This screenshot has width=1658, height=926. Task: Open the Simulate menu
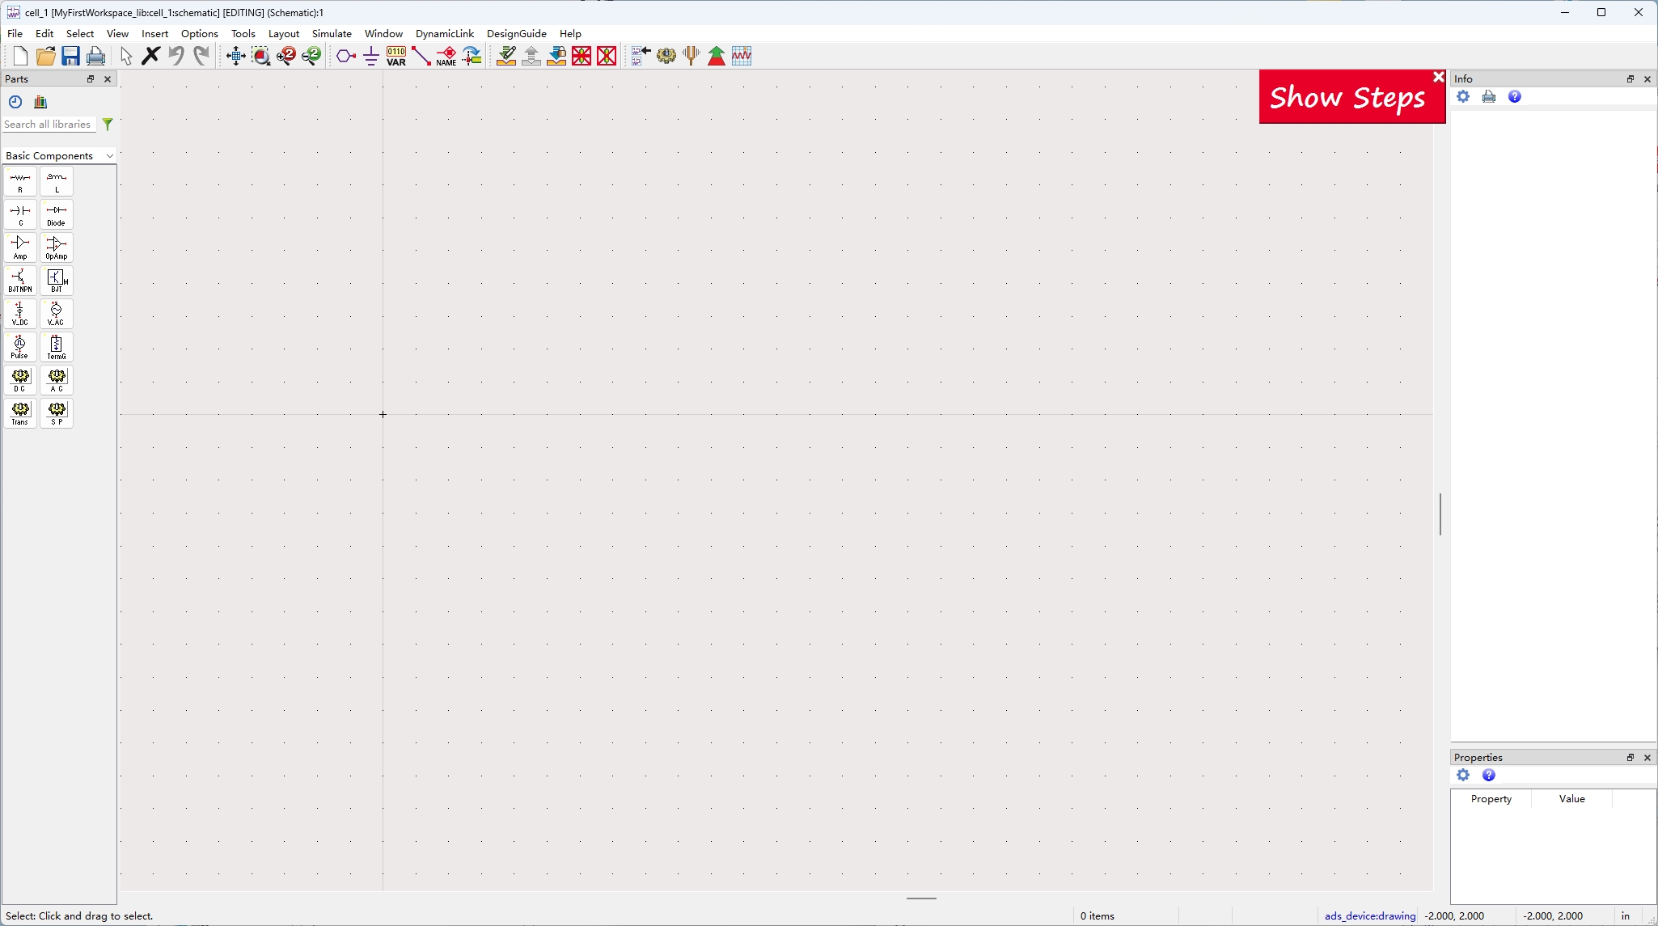[332, 33]
